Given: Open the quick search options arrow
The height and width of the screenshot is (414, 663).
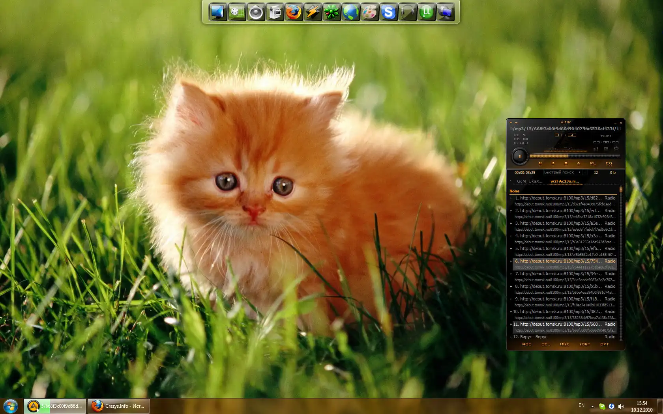Looking at the screenshot, I should (580, 172).
